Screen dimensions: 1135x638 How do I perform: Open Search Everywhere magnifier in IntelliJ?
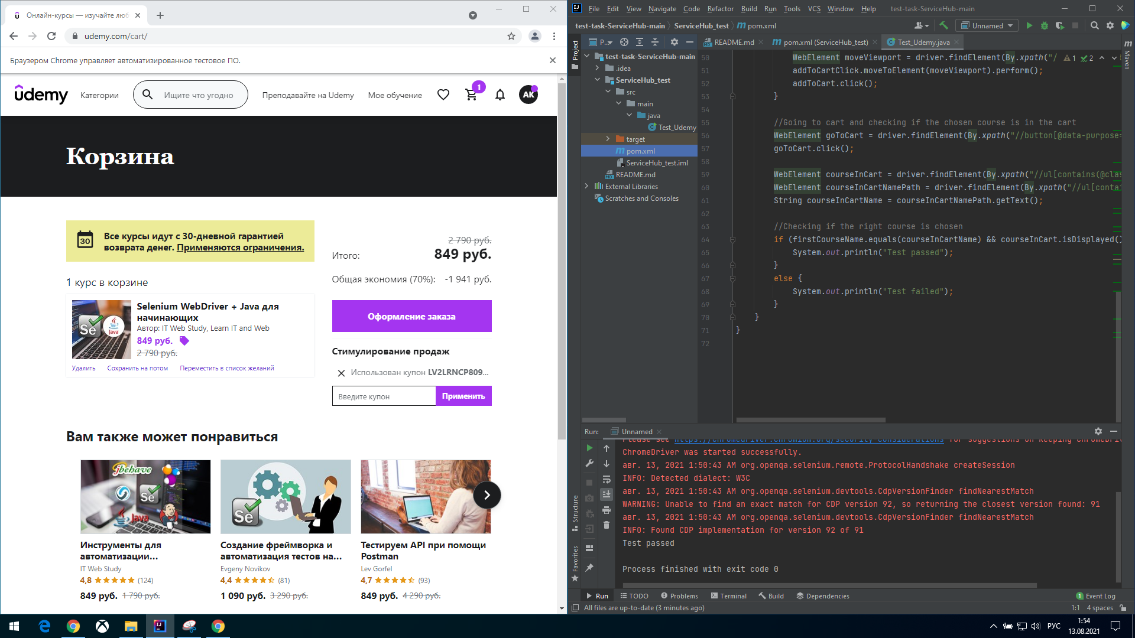pyautogui.click(x=1095, y=25)
